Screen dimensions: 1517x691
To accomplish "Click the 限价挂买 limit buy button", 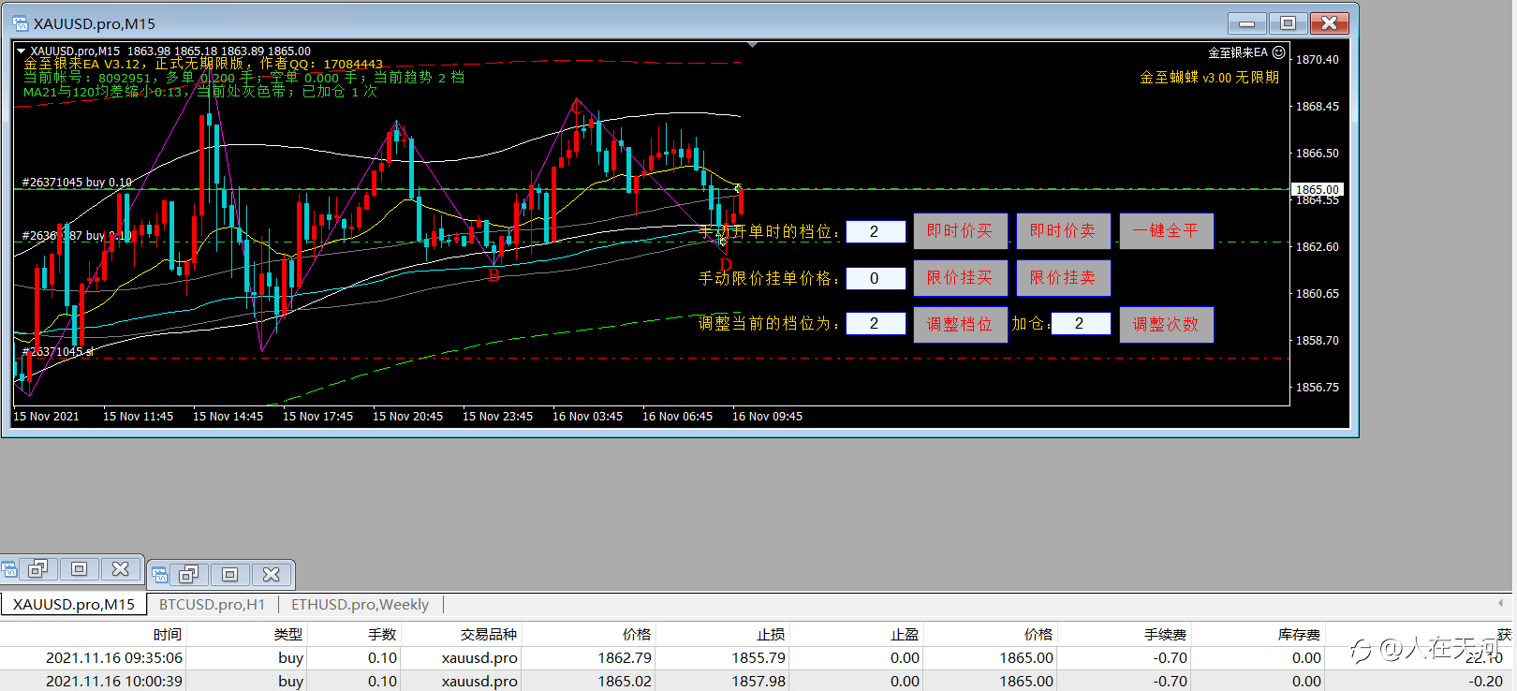I will coord(960,278).
